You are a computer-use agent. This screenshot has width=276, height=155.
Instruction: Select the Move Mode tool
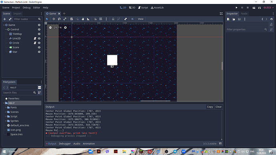(54, 19)
